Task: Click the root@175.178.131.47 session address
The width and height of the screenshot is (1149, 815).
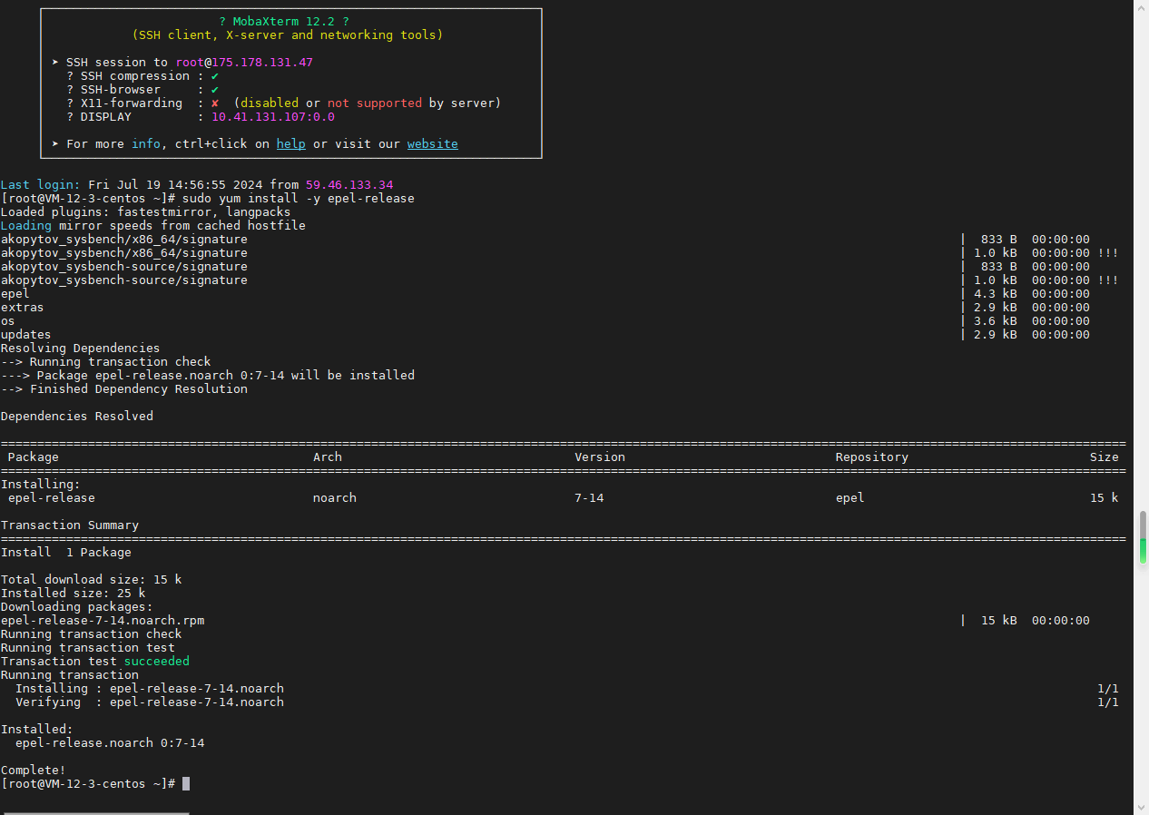Action: [244, 63]
